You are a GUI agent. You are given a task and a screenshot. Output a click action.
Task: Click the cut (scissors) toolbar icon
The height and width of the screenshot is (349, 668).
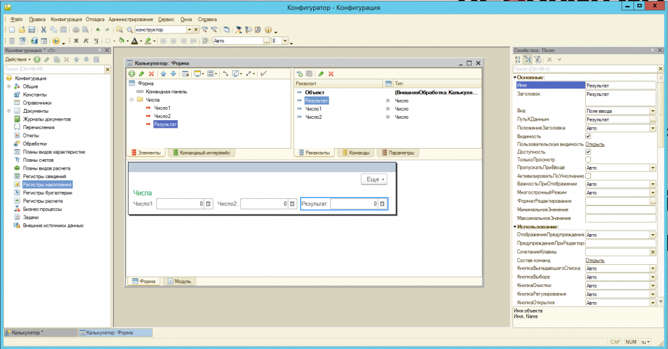(44, 30)
